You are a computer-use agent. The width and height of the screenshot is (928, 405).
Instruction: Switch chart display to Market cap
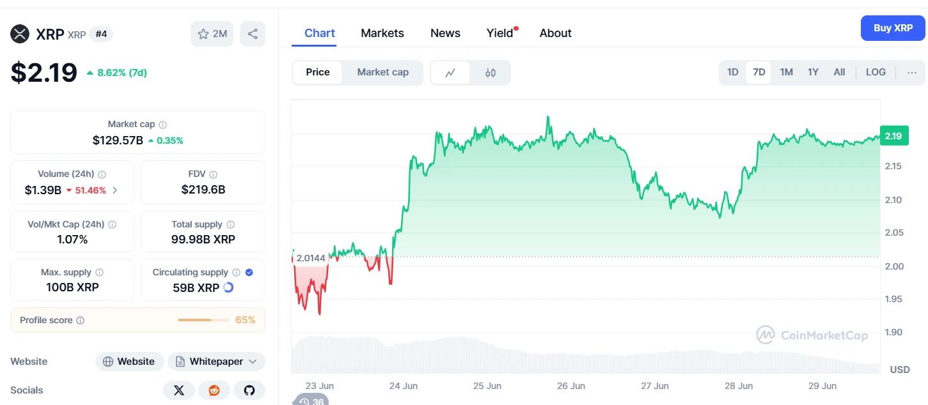(x=382, y=72)
